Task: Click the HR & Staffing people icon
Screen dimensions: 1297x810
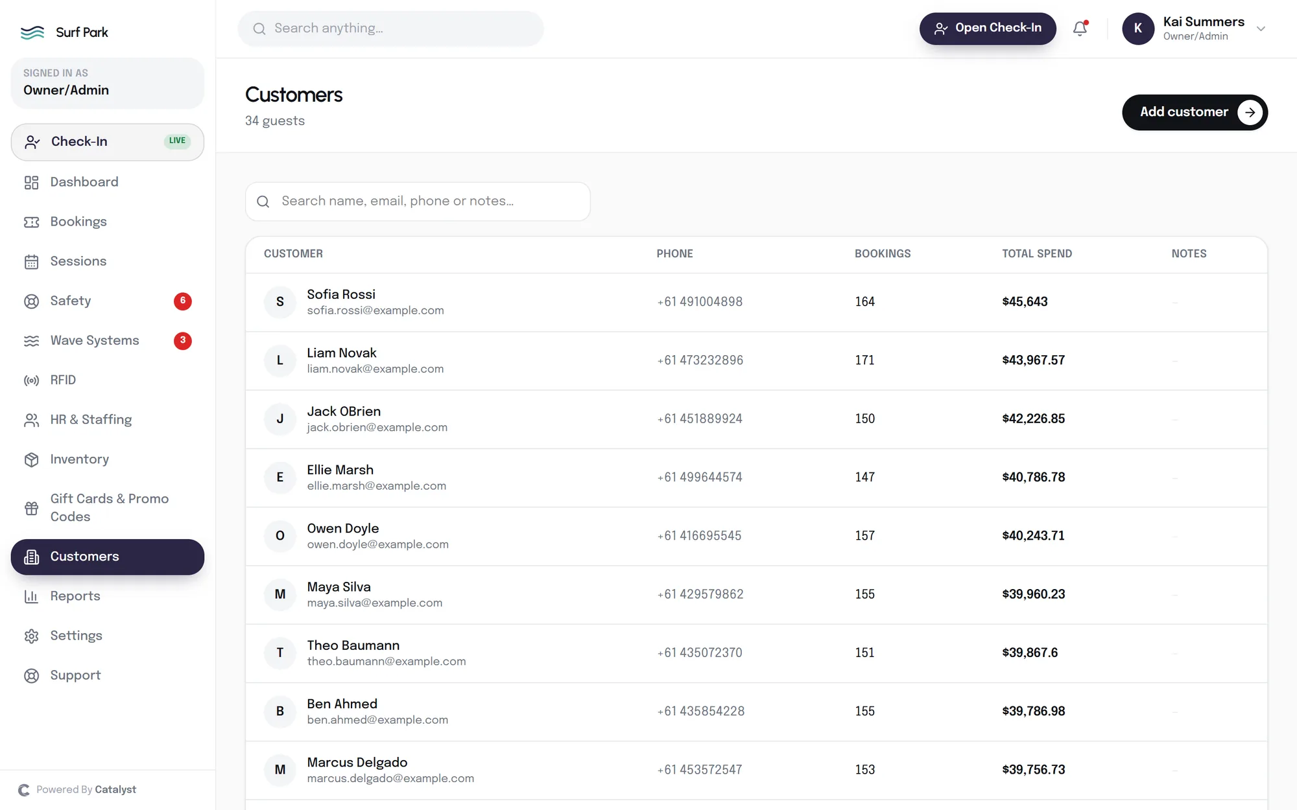Action: pyautogui.click(x=31, y=420)
